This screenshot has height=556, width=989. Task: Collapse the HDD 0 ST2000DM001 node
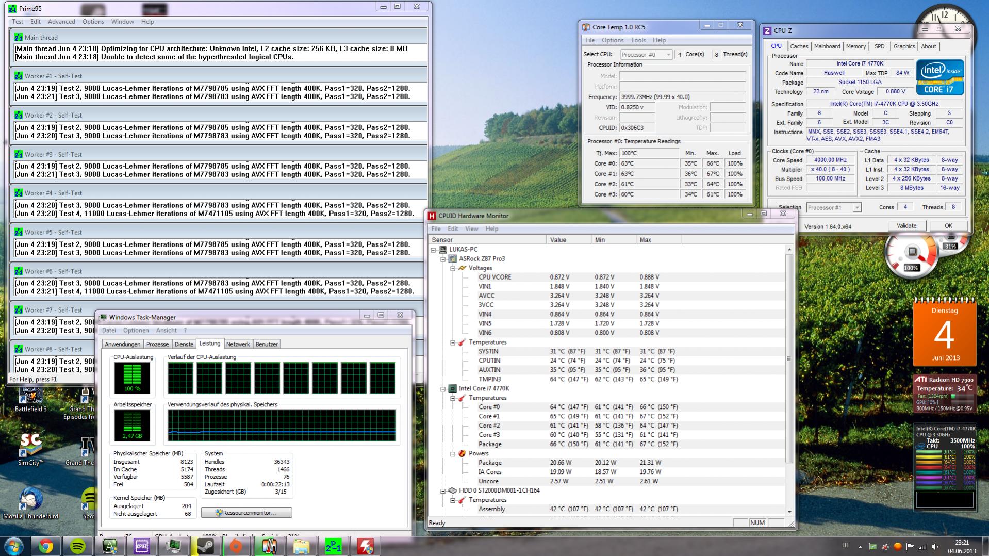(443, 491)
